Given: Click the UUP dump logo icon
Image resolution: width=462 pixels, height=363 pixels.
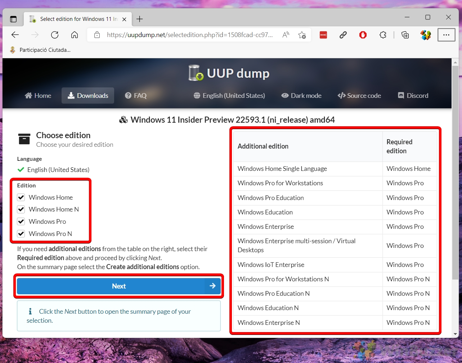Looking at the screenshot, I should (x=196, y=73).
